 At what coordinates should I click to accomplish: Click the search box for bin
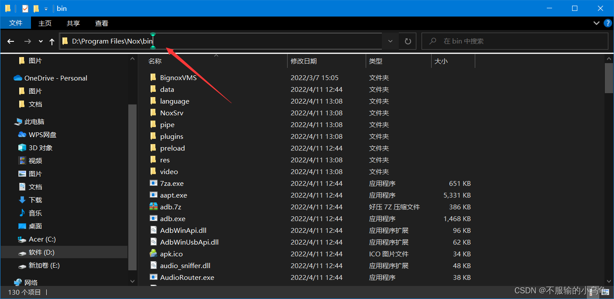click(x=515, y=41)
